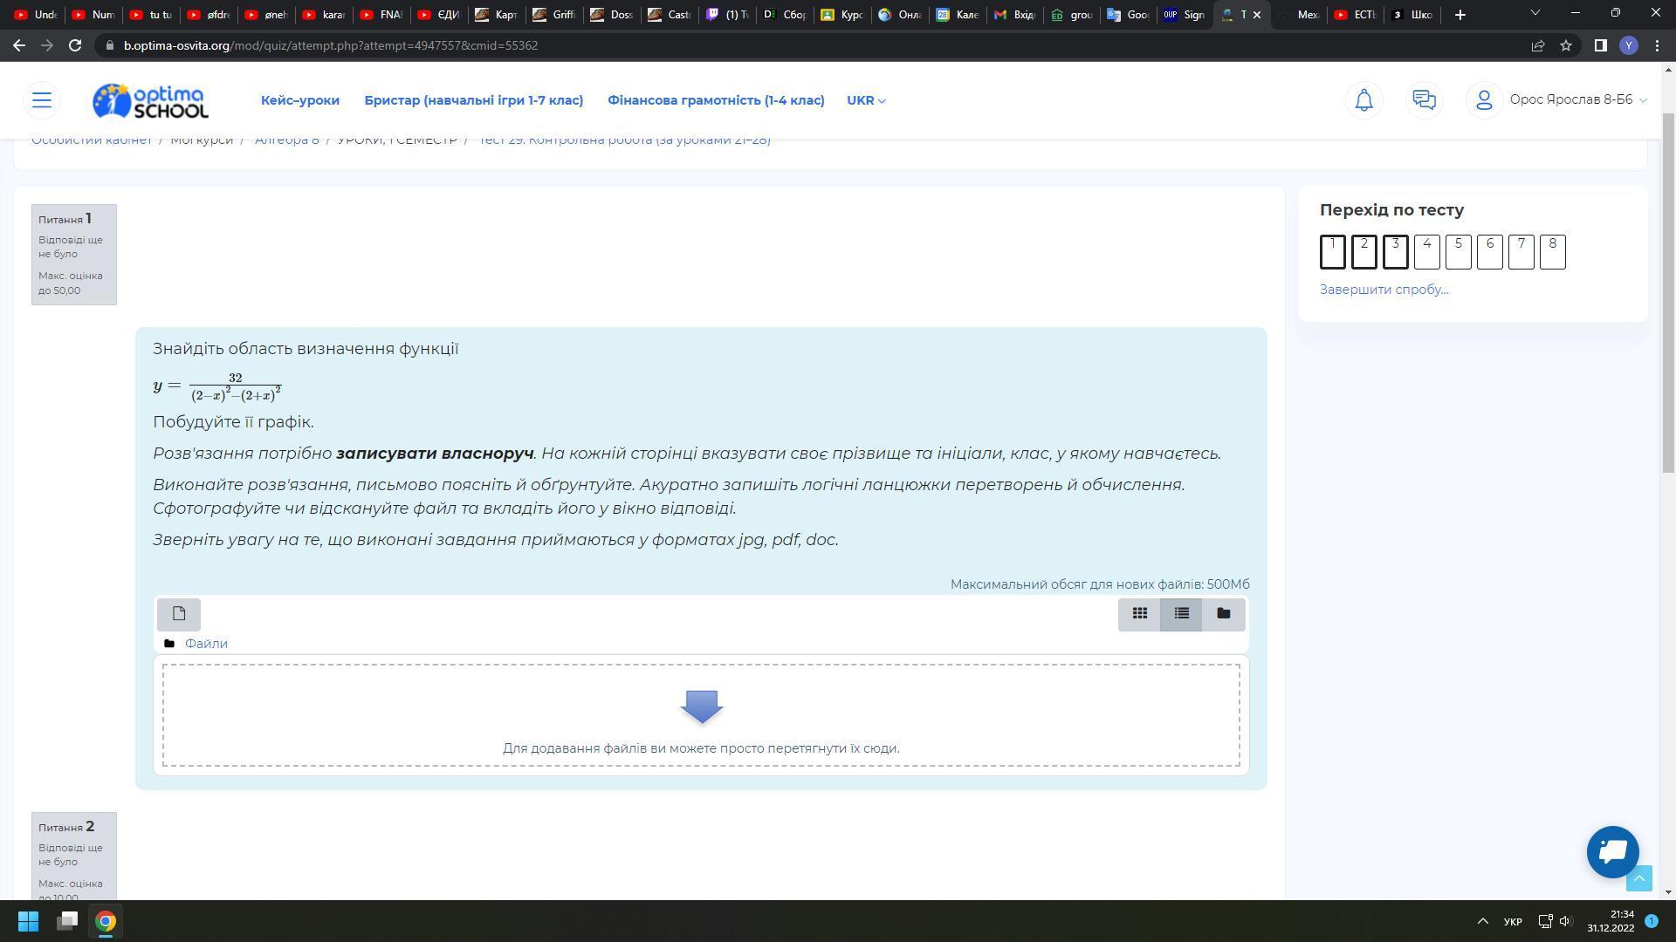Open browser tab search chevron

point(1535,14)
